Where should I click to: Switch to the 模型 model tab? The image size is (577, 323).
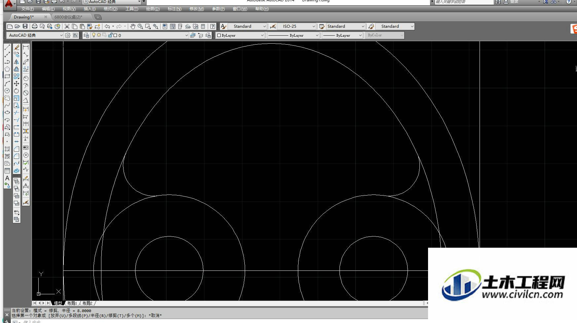58,303
